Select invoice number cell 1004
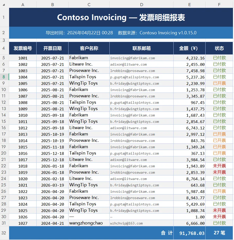The height and width of the screenshot is (240, 234). 23,77
